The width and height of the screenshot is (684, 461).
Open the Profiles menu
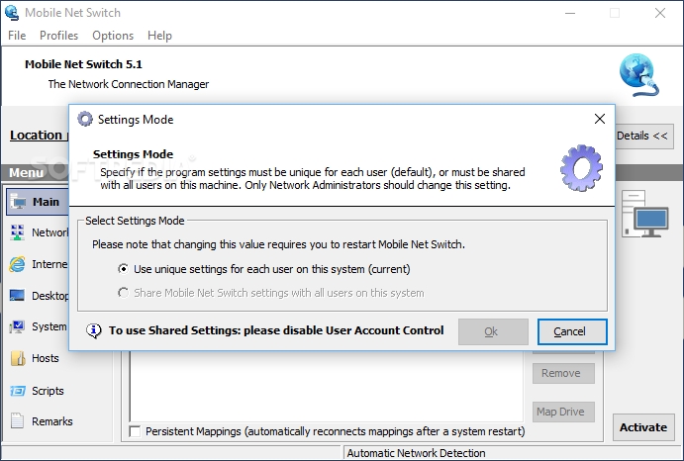click(x=58, y=36)
